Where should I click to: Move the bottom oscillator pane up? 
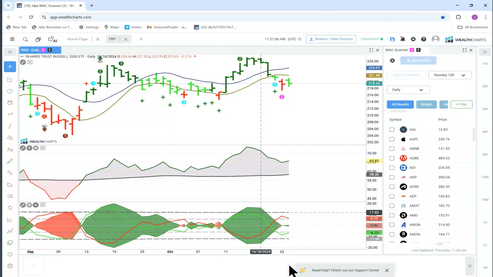click(x=36, y=205)
